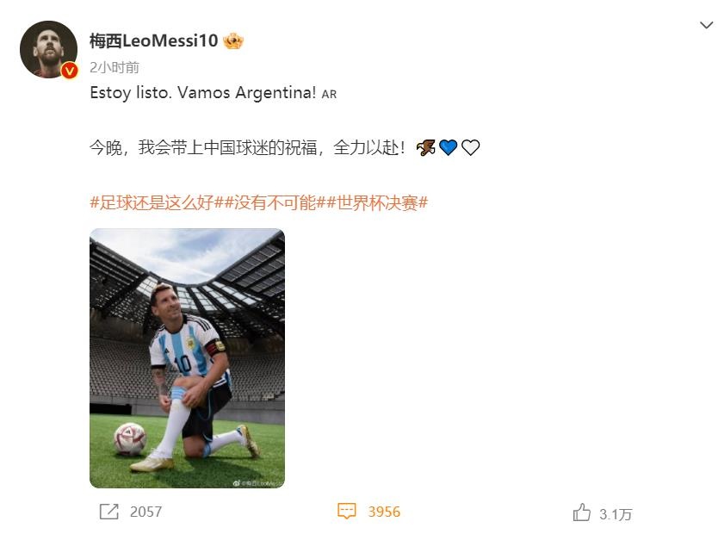Open the 梅西LeoMessi10 username link
The image size is (718, 534).
[x=153, y=40]
